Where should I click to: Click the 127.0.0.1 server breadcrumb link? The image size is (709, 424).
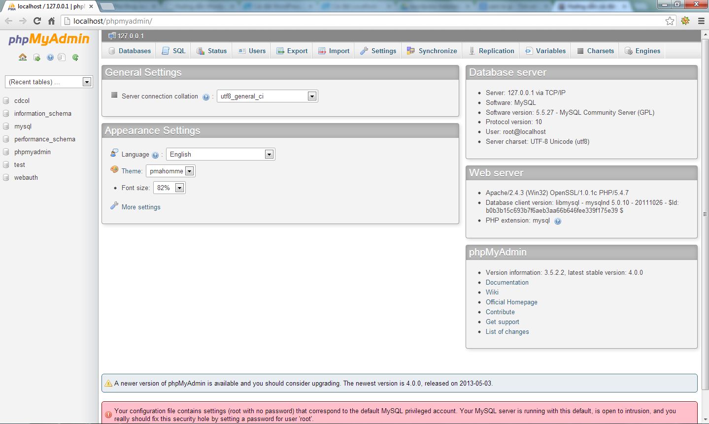(x=131, y=36)
